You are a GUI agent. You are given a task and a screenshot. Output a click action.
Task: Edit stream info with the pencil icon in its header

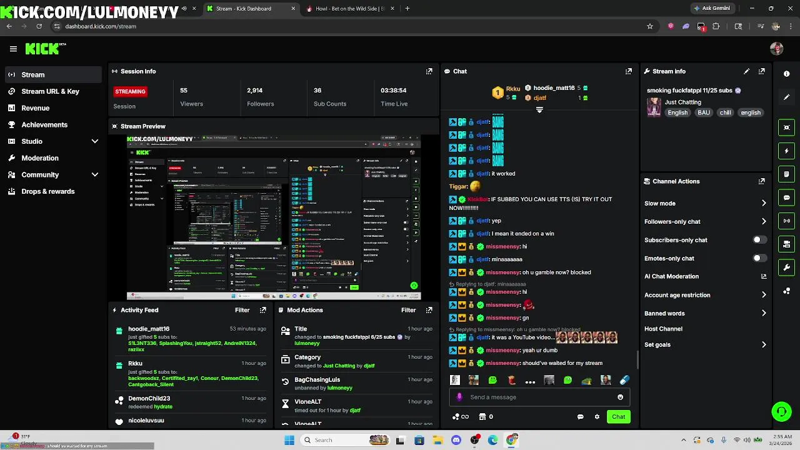[746, 71]
